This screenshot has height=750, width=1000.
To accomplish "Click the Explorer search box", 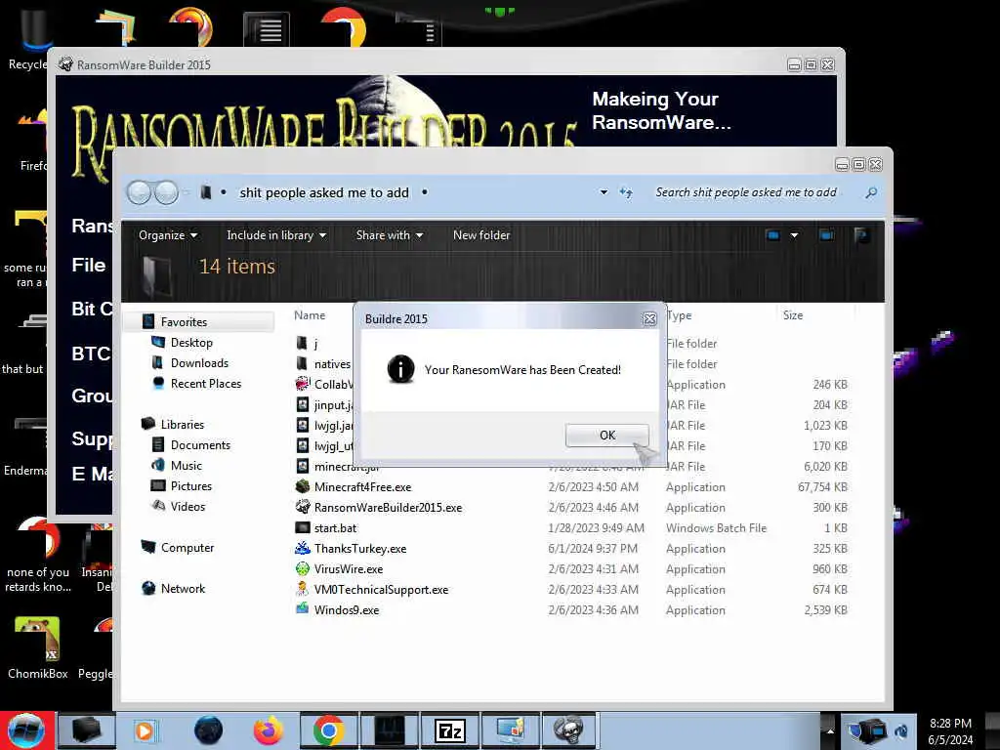I will coord(757,192).
